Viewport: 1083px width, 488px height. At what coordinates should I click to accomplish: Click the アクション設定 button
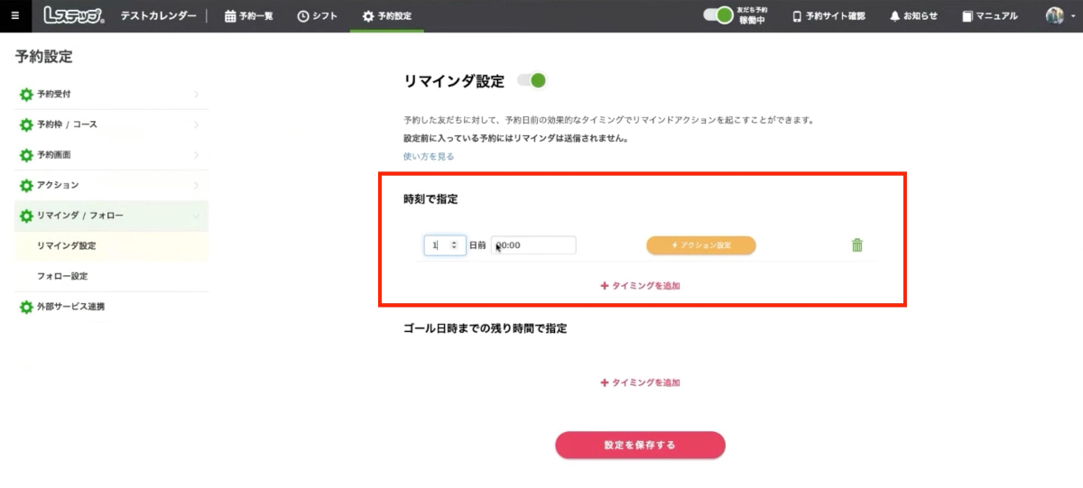click(x=700, y=245)
